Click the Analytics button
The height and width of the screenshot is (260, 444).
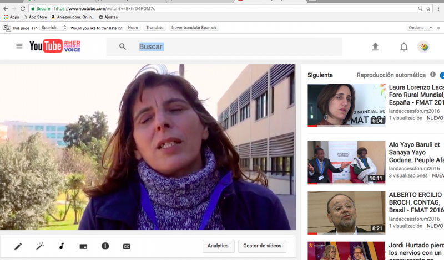pyautogui.click(x=218, y=246)
